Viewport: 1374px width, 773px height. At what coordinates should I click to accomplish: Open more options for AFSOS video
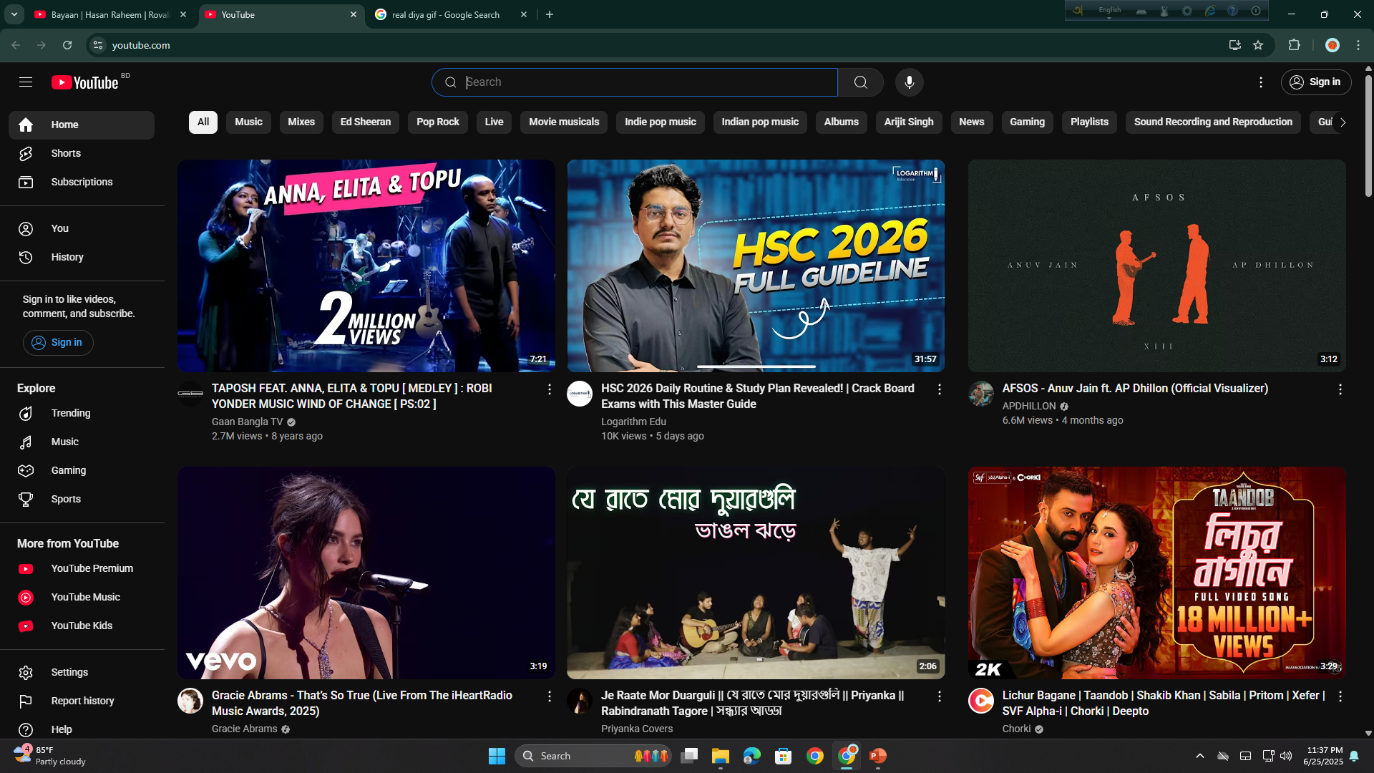coord(1340,389)
